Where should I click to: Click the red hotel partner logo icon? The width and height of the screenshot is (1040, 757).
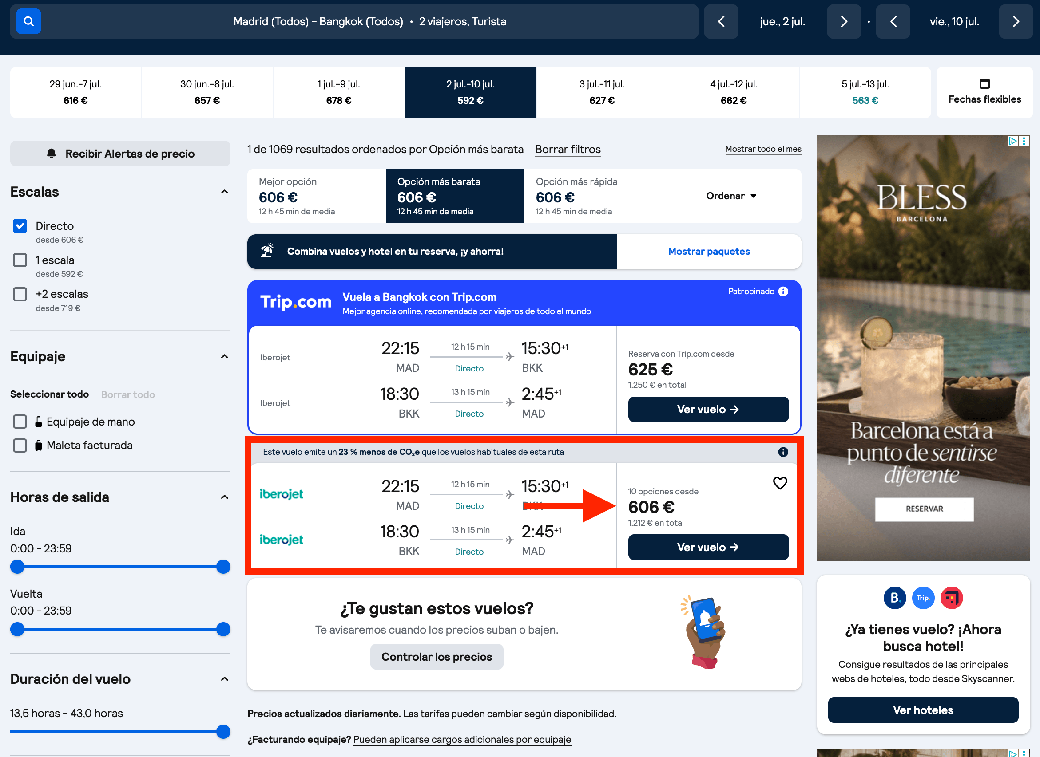click(952, 598)
